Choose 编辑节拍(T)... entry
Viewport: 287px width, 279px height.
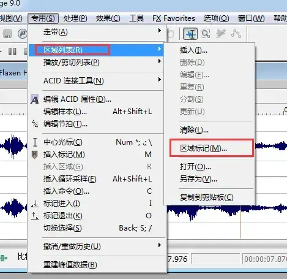click(96, 124)
